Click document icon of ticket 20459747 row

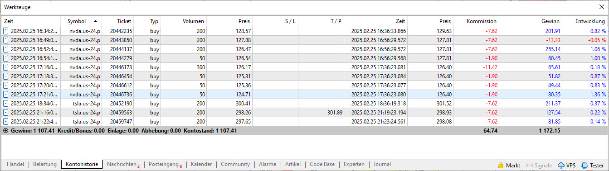(6, 121)
